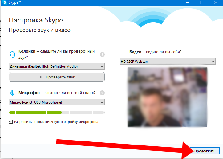
Task: Open help icon for the Микрофон question
Action: coord(102,93)
